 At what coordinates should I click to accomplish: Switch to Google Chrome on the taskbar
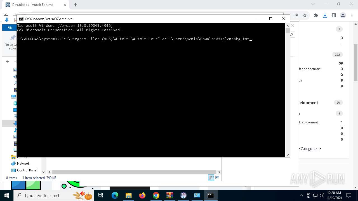click(156, 195)
